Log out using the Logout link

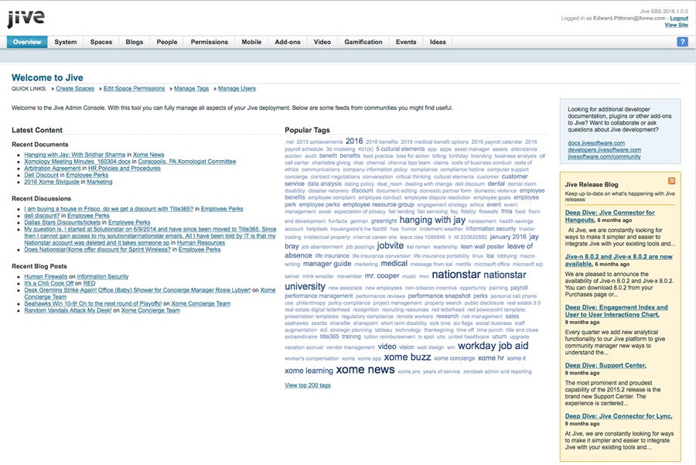tap(679, 19)
